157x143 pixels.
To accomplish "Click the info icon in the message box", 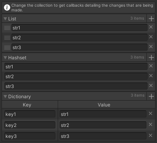I will coord(7,7).
